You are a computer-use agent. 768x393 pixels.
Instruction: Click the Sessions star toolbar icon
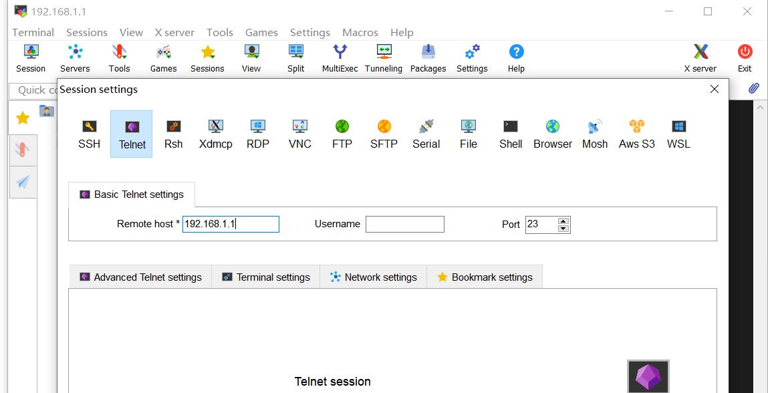point(207,58)
